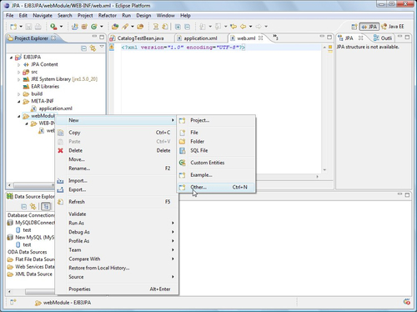Choose Example... in New submenu
Screen dimensions: 417x312
[x=216, y=175]
